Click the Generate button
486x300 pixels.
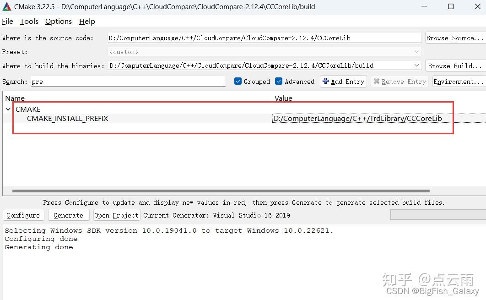[68, 215]
